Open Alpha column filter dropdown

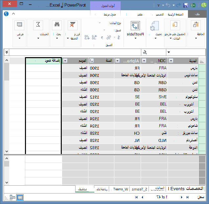coord(117,61)
